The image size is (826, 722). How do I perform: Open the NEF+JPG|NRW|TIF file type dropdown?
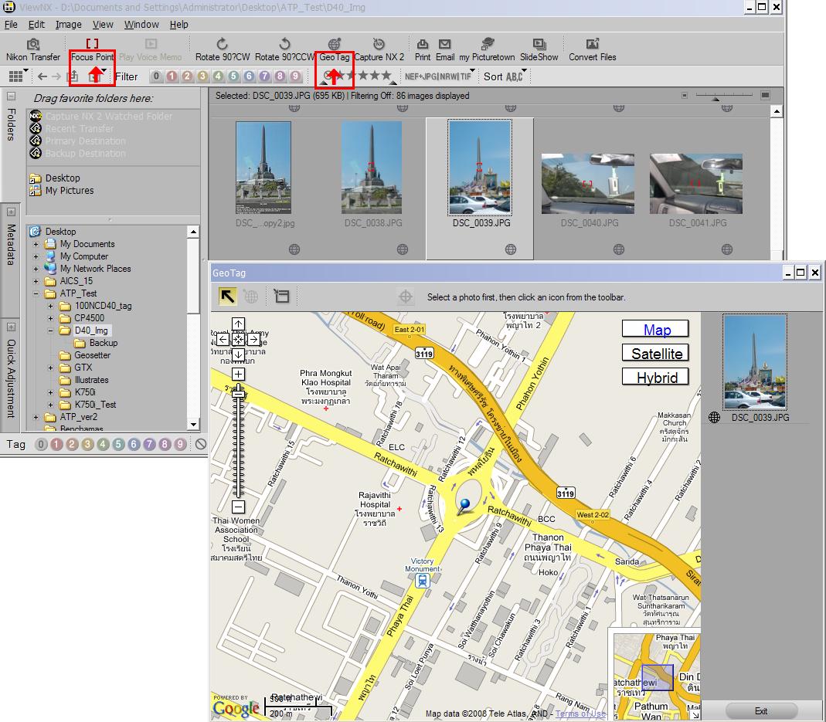pos(440,76)
